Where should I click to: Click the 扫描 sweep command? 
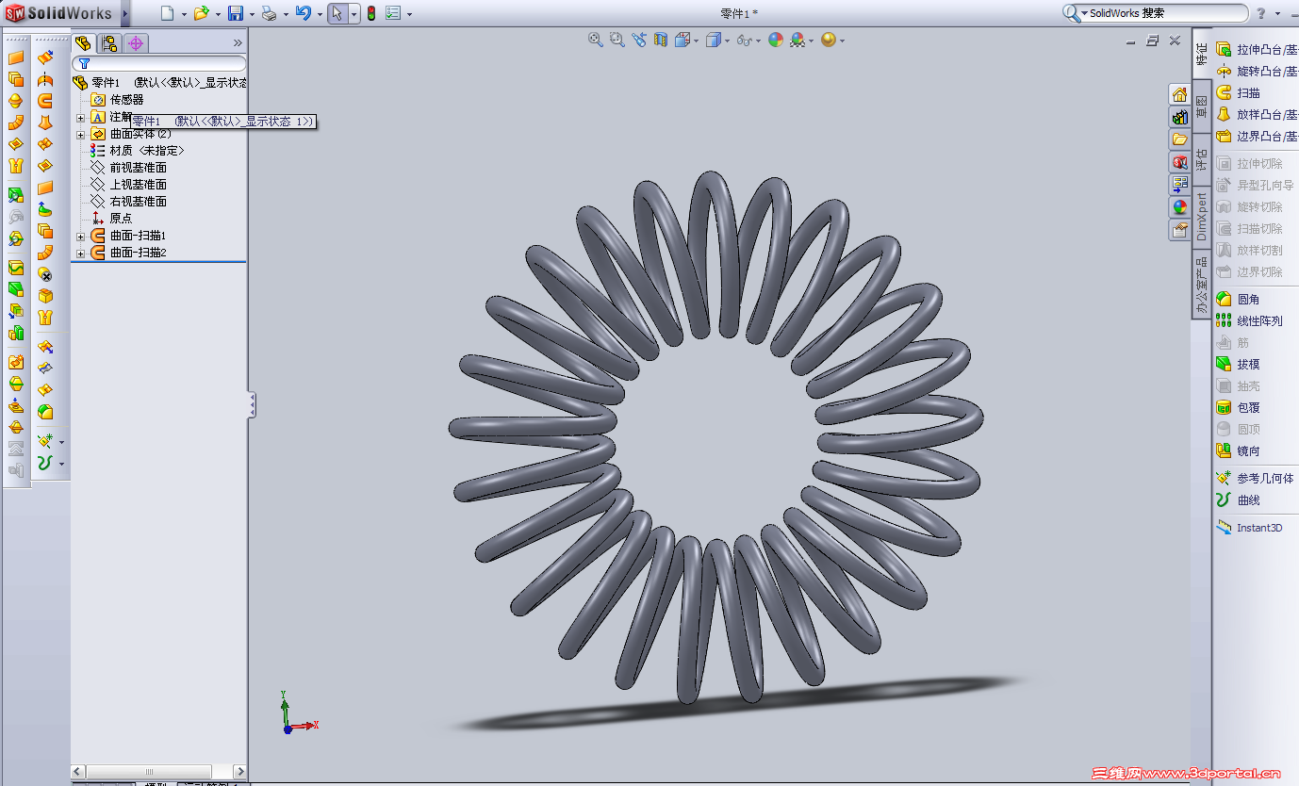pyautogui.click(x=1239, y=93)
